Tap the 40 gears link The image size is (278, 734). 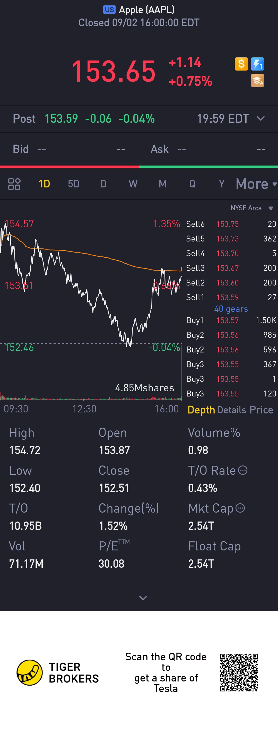coord(231,309)
